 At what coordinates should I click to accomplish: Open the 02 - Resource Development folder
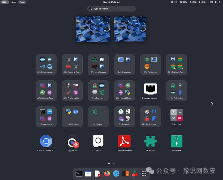(72, 65)
